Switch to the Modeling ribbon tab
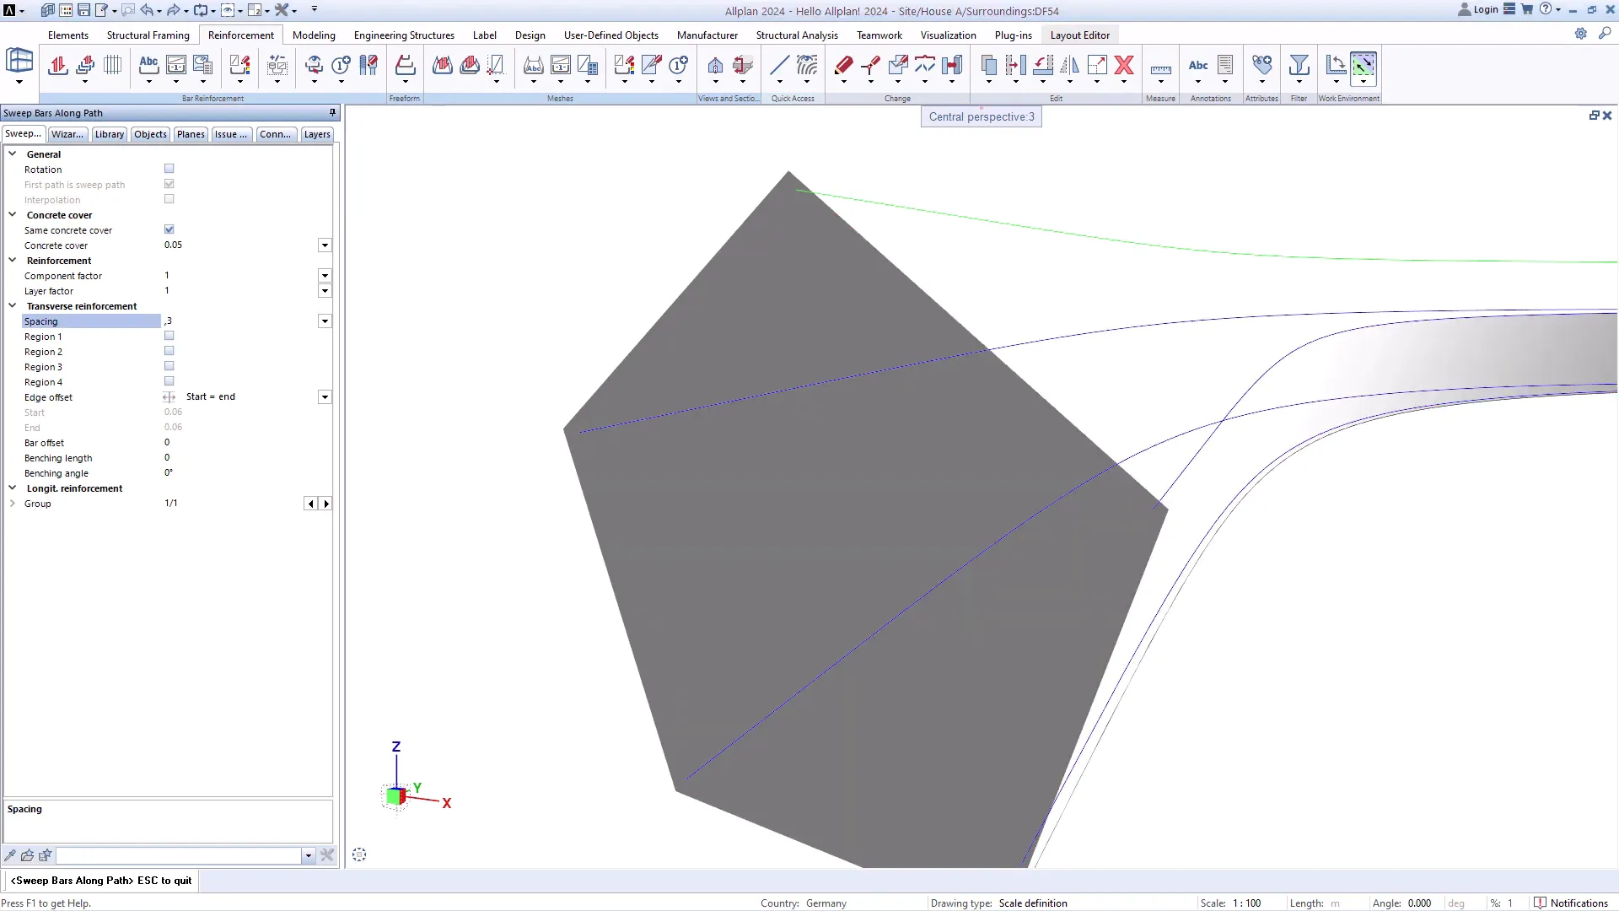 (313, 35)
